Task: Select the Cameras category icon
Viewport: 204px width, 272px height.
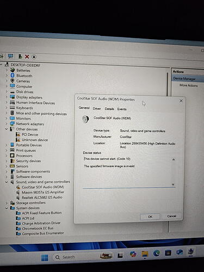Action: 13,81
